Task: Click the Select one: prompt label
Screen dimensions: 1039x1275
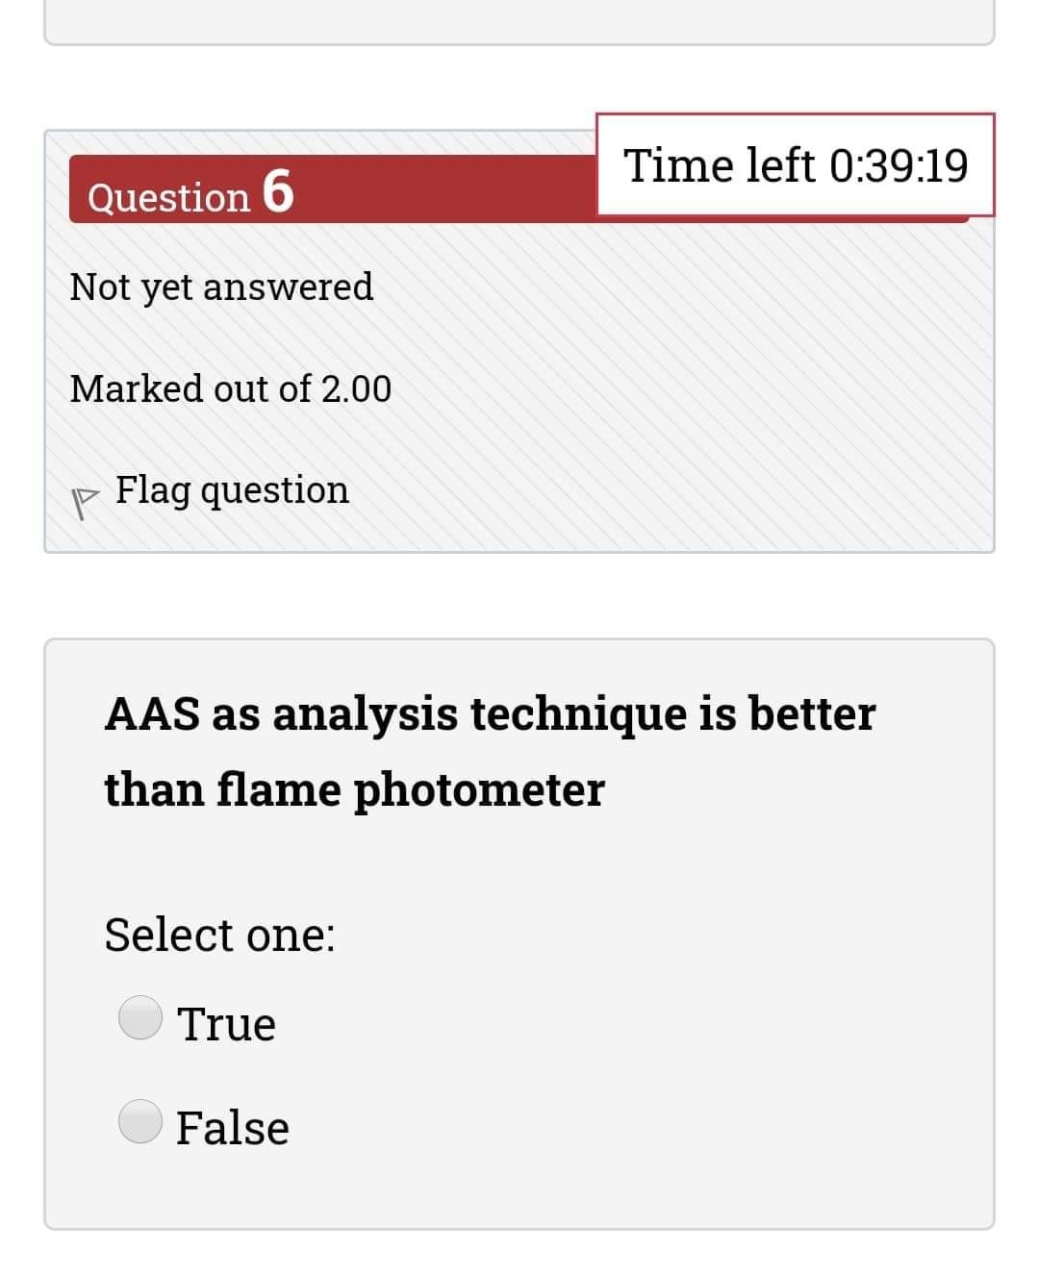Action: [x=220, y=935]
